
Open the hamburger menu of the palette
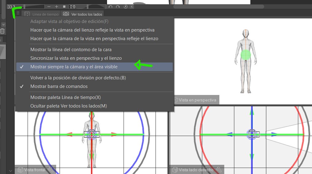click(x=18, y=13)
